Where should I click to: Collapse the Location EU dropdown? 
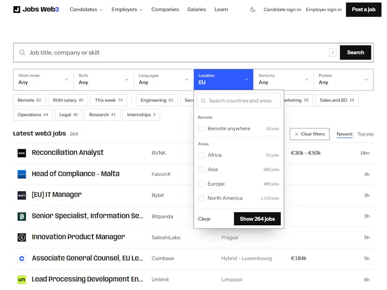[223, 79]
